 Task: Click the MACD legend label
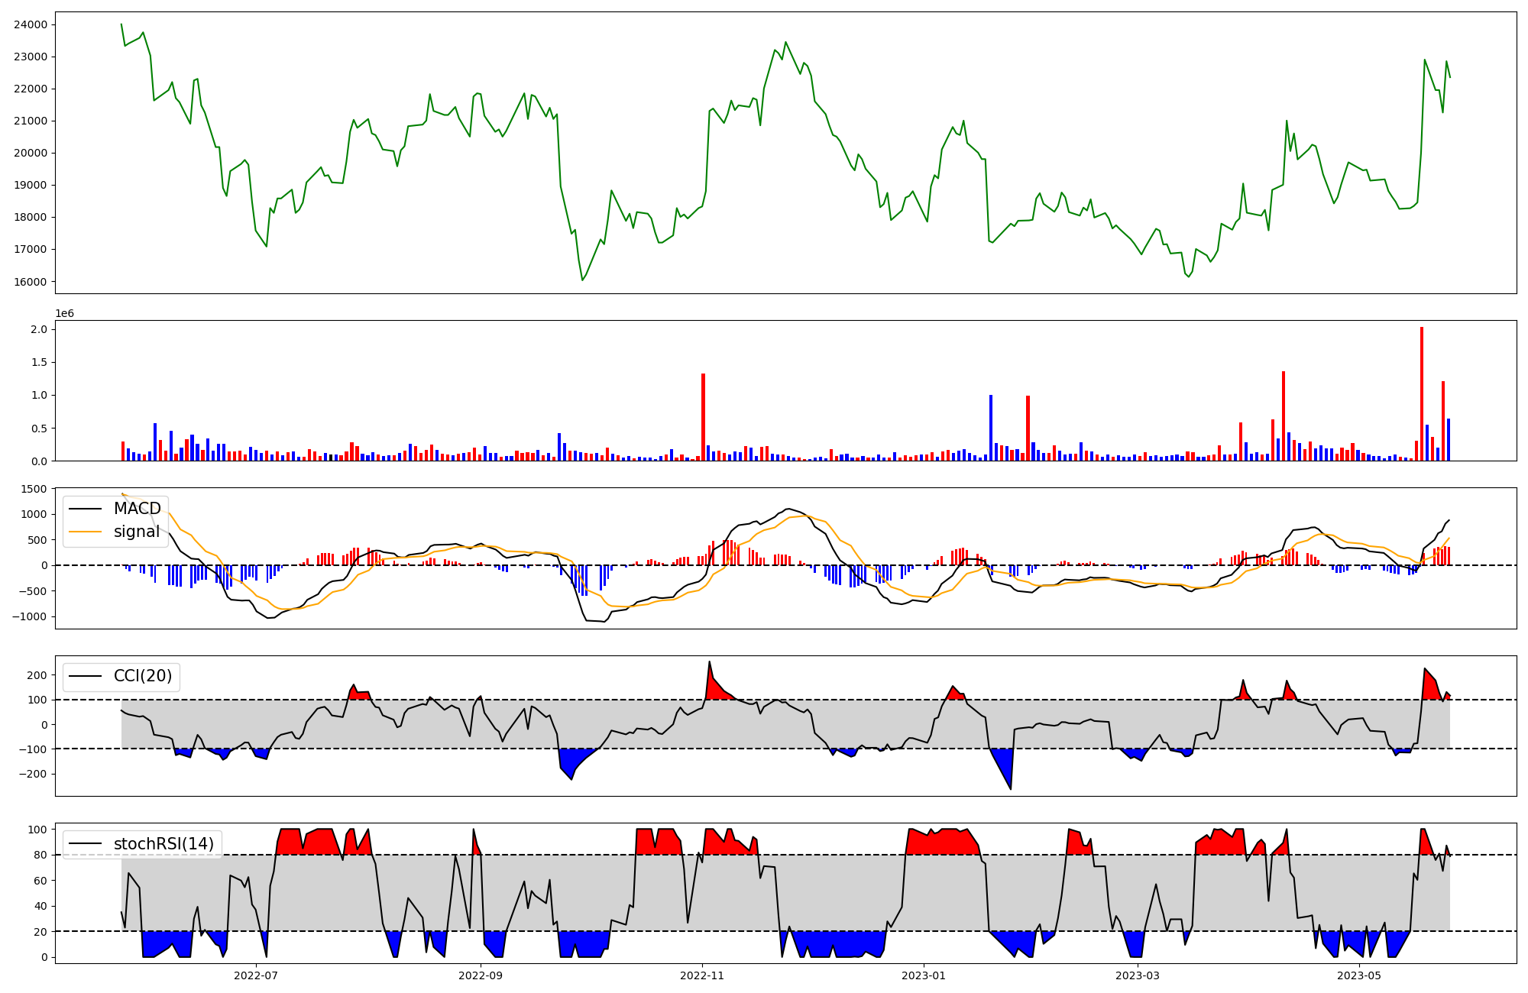coord(137,509)
